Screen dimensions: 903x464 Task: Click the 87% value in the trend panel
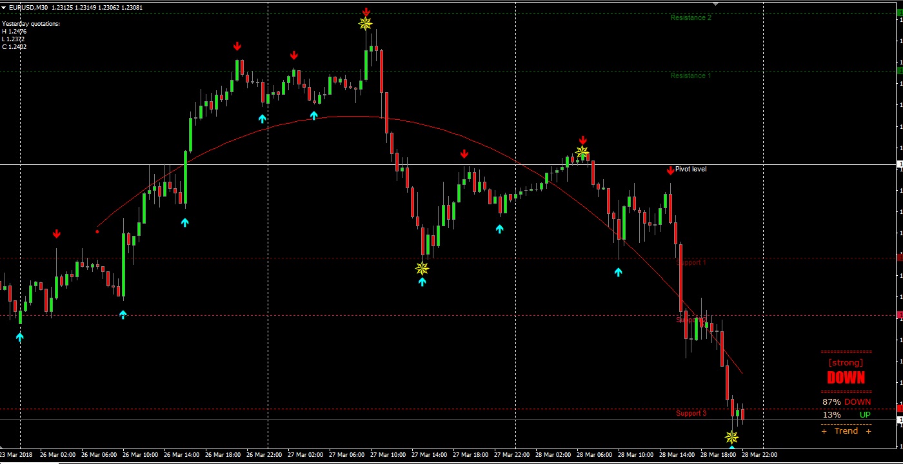[831, 402]
